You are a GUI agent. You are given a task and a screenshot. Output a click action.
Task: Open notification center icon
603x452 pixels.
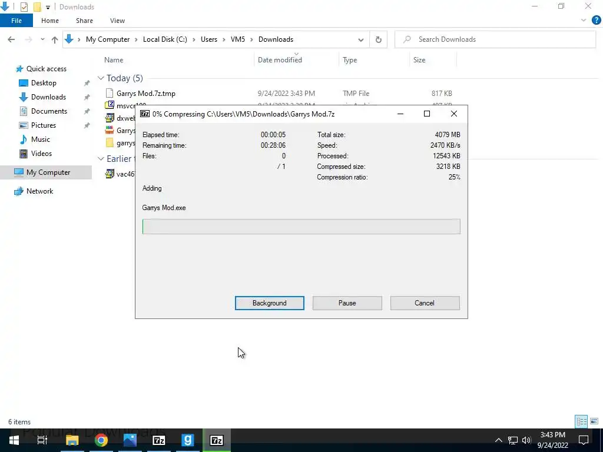(x=584, y=440)
